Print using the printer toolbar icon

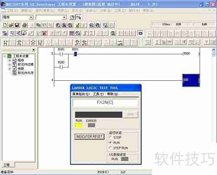coord(25,25)
